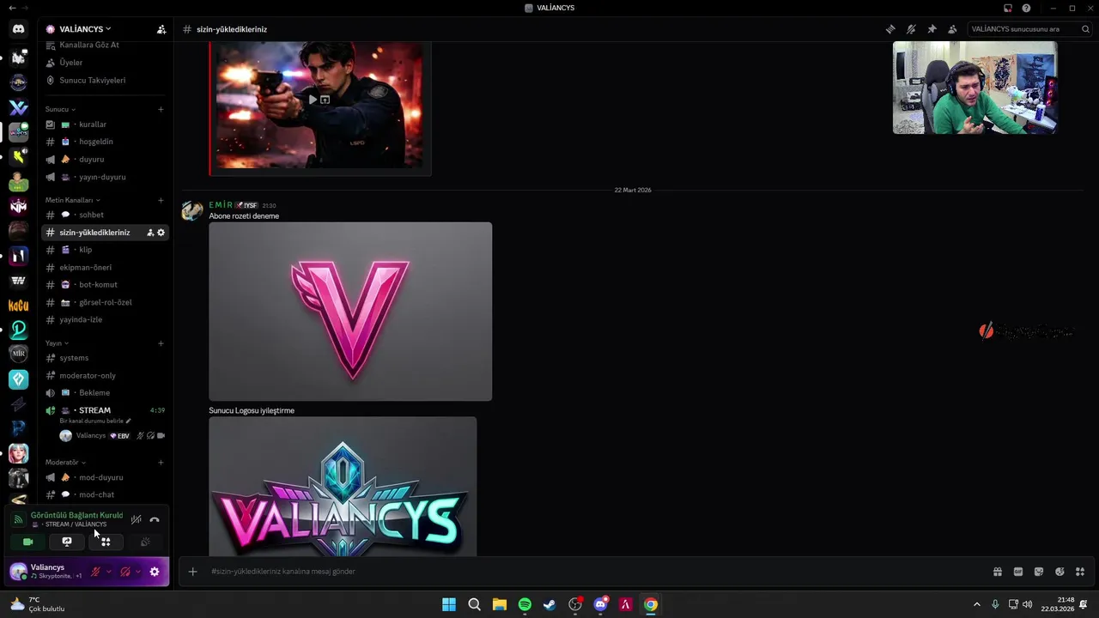
Task: Click plus attachment button in message bar
Action: 192,571
